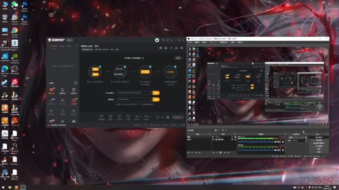Open second toolbox icon with person symbol
The height and width of the screenshot is (190, 339).
pos(62,90)
